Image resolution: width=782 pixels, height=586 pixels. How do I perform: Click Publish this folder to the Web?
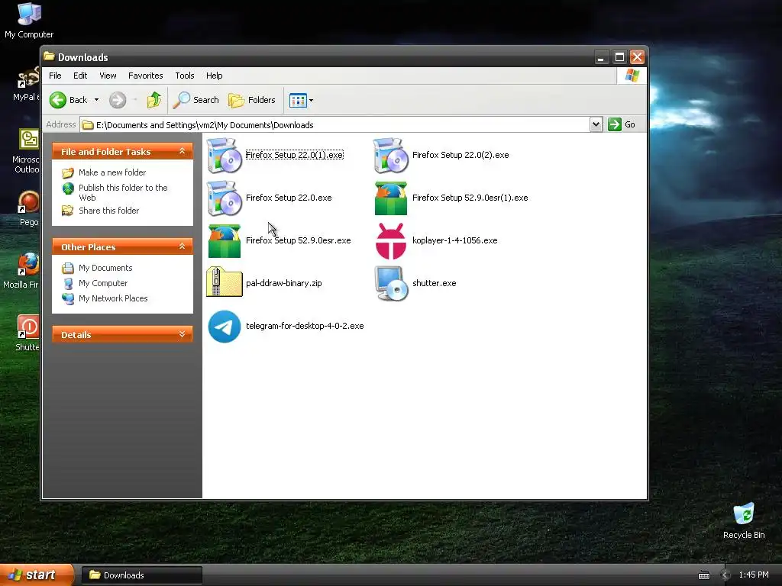coord(123,192)
